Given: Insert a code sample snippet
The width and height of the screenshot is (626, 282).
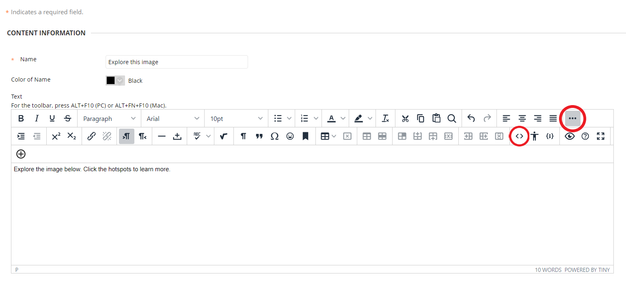Looking at the screenshot, I should tap(550, 136).
